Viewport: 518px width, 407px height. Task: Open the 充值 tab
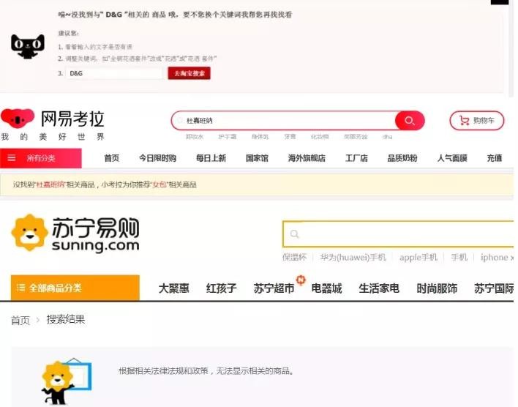pos(495,158)
